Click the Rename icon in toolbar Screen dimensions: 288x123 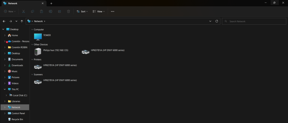pyautogui.click(x=50, y=11)
